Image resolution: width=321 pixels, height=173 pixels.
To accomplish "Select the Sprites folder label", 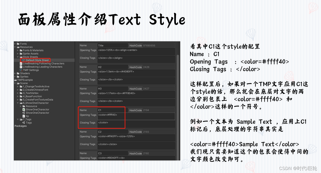I will (x=24, y=77).
